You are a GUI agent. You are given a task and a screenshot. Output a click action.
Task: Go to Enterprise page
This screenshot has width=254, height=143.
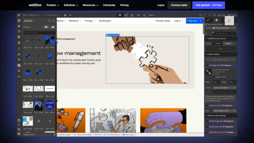coord(109,5)
